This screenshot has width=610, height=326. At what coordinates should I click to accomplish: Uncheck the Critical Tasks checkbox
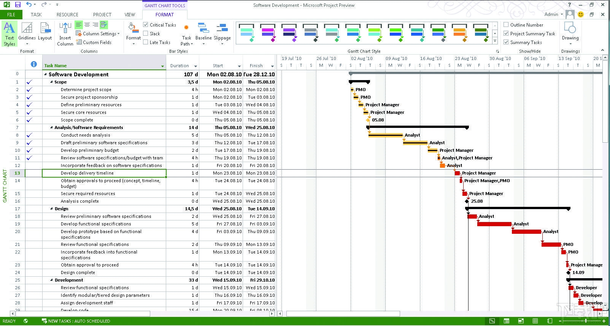pyautogui.click(x=146, y=25)
